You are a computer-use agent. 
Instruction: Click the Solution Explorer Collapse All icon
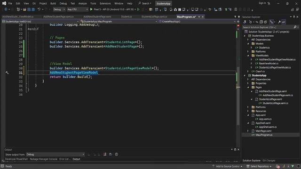(x=261, y=22)
